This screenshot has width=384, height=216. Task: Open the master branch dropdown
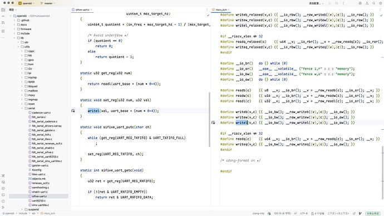[48, 3]
